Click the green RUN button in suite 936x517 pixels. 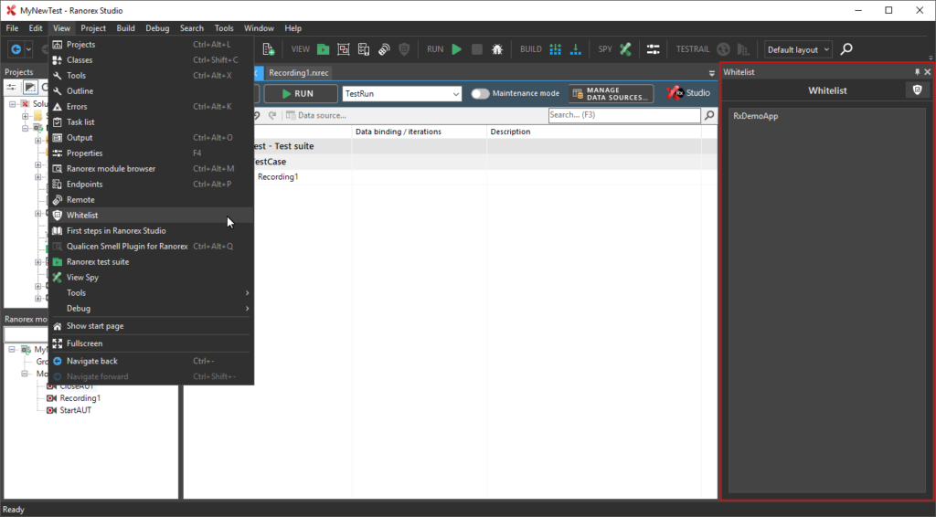tap(300, 93)
